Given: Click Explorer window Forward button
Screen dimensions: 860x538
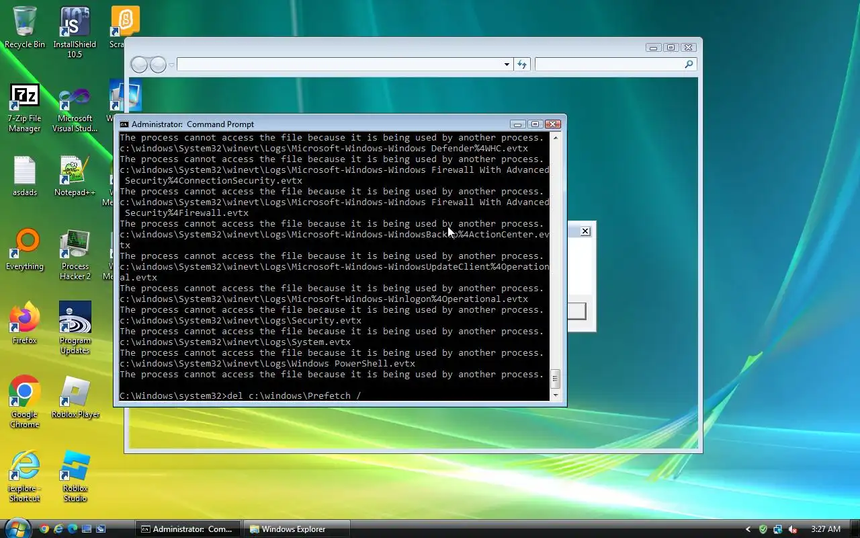Looking at the screenshot, I should tap(158, 65).
